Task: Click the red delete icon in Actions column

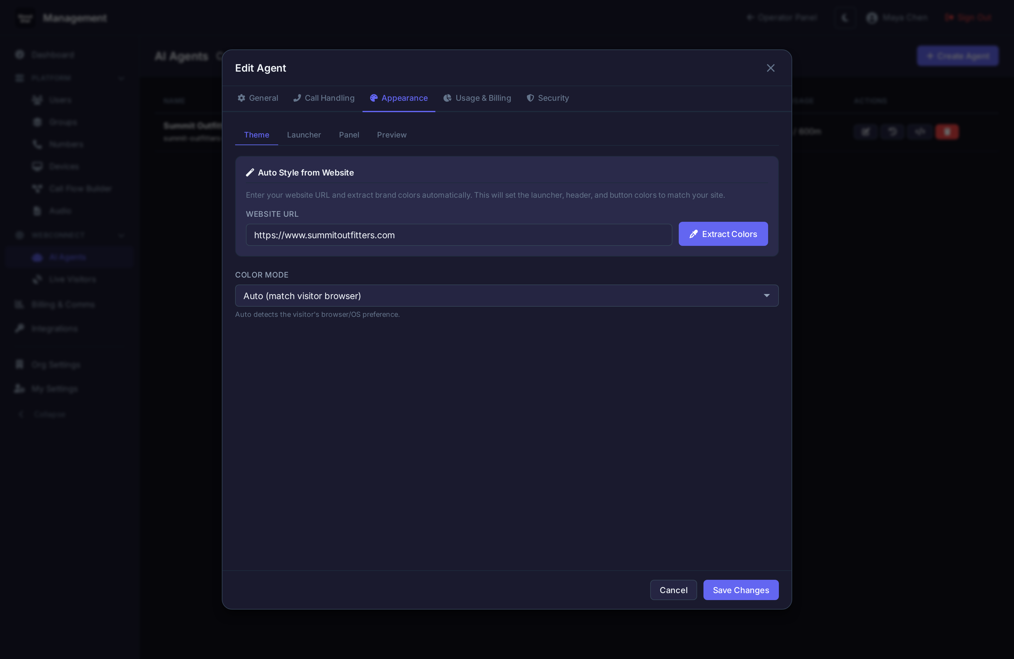Action: [947, 131]
